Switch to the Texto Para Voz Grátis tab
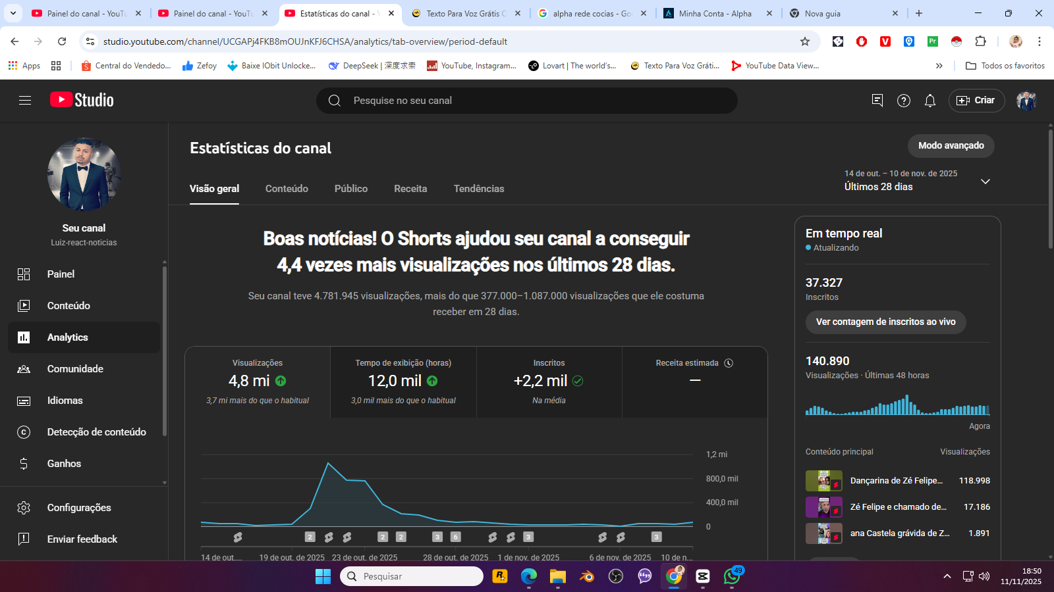This screenshot has width=1054, height=592. (466, 13)
